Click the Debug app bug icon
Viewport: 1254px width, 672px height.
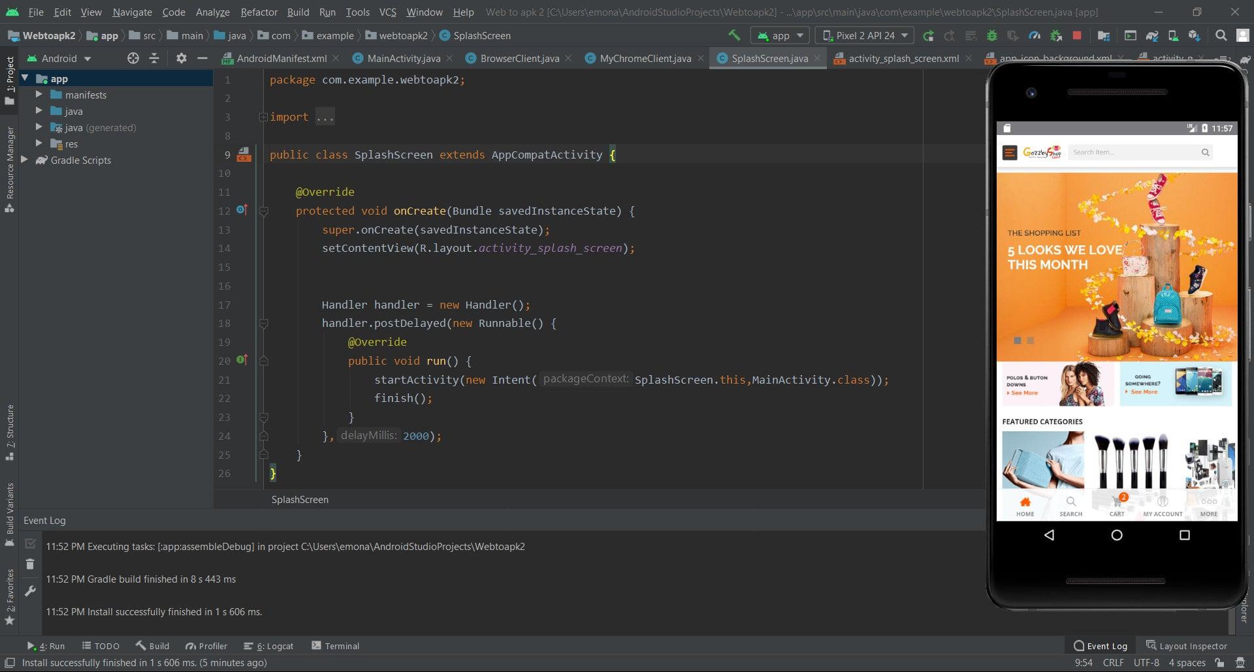(991, 35)
